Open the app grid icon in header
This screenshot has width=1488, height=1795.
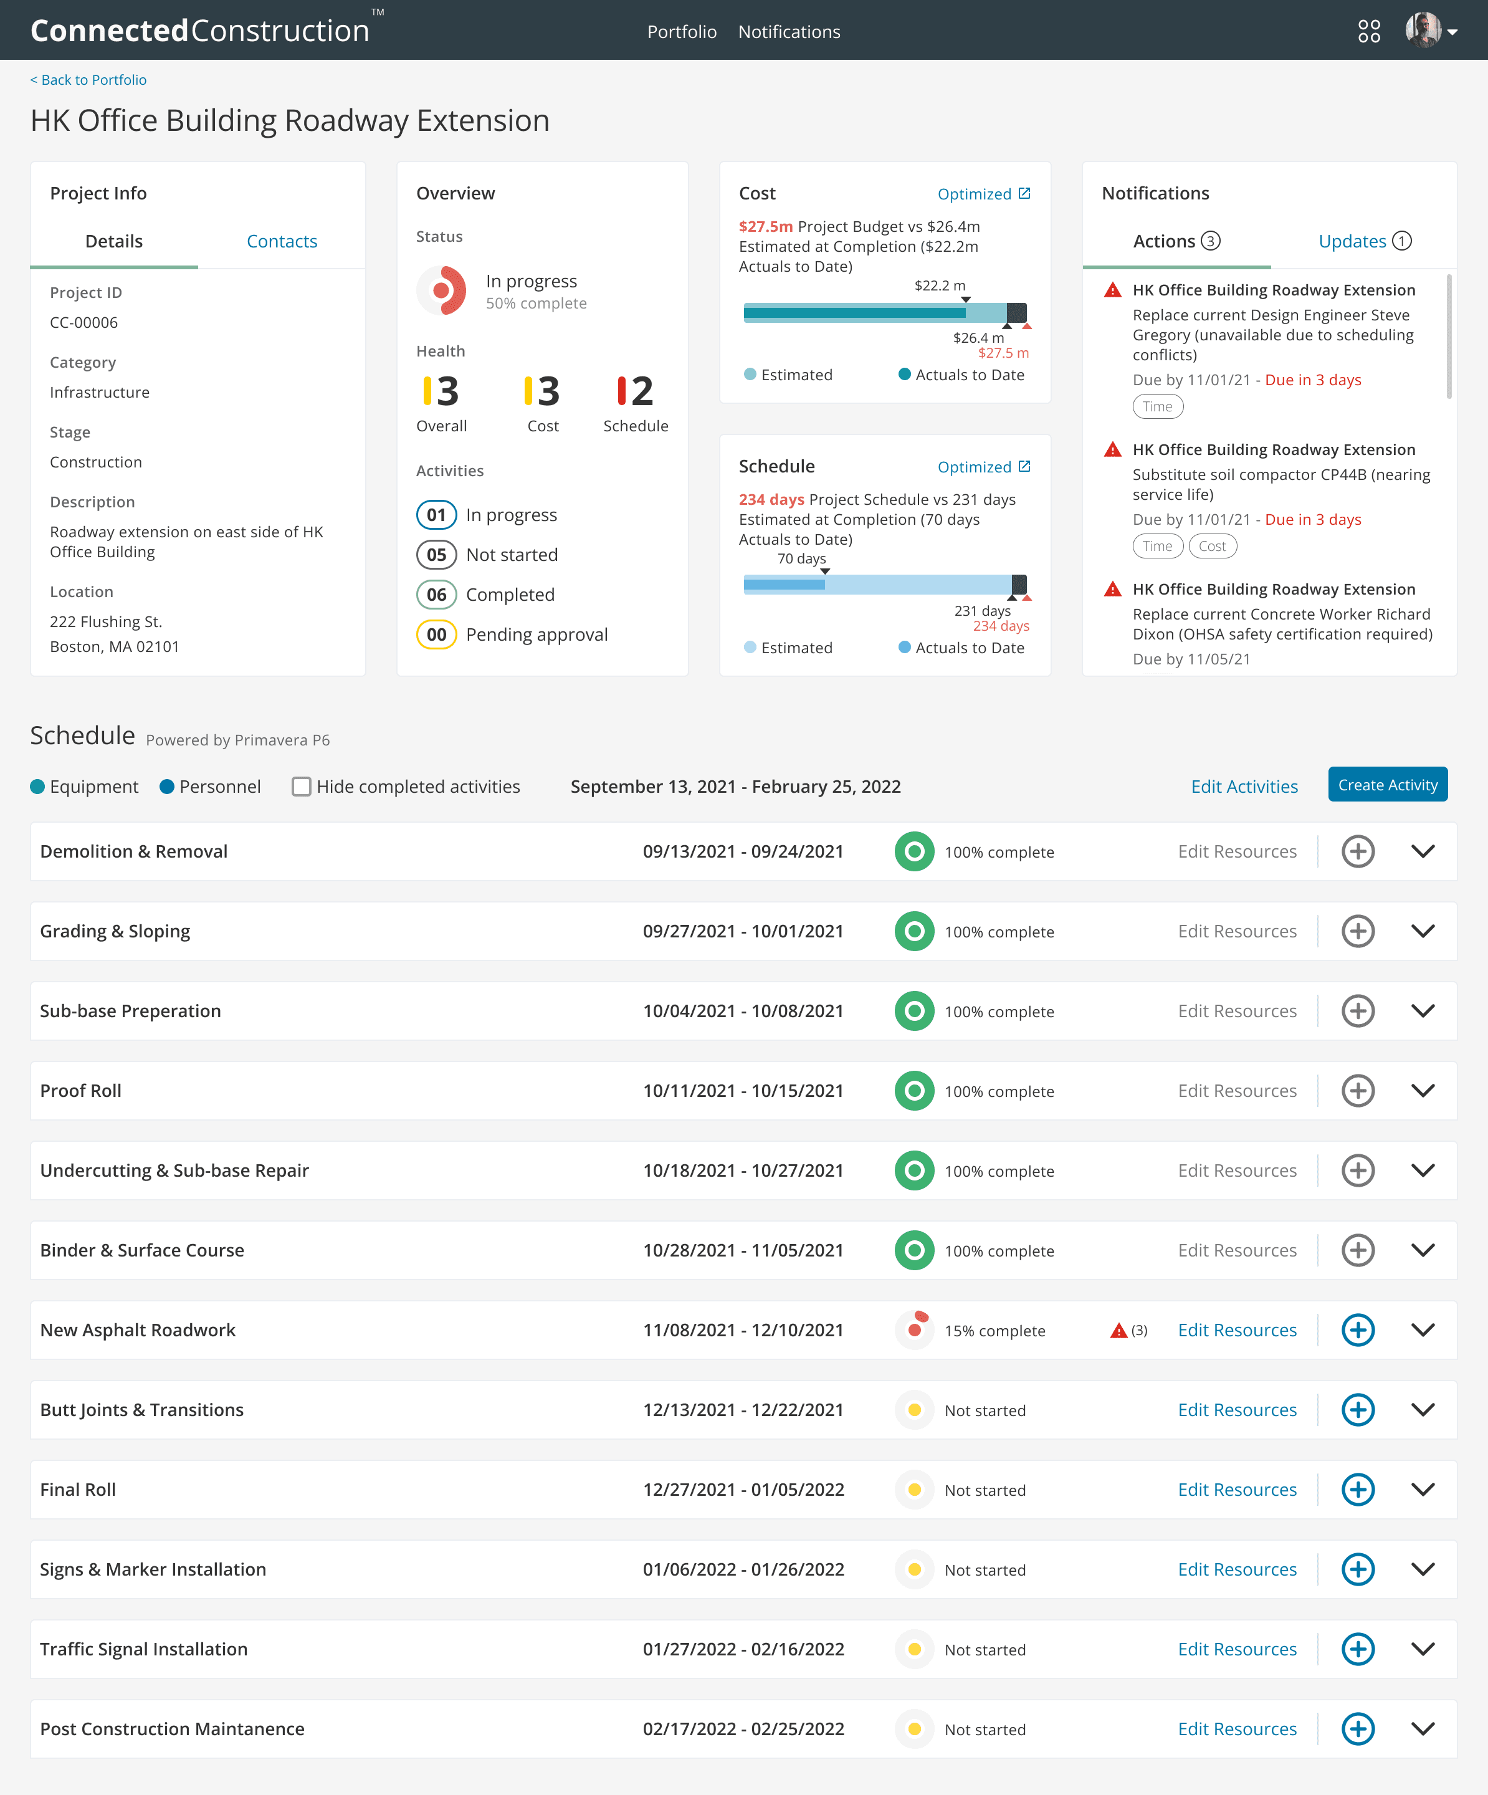1368,32
